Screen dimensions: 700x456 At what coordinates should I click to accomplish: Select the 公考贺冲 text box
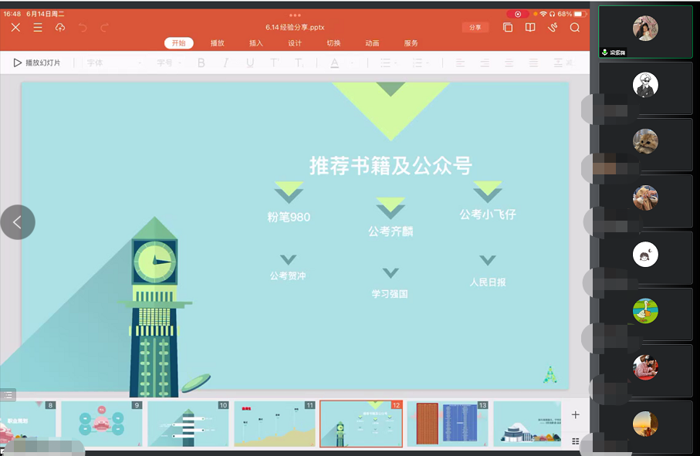coord(288,275)
